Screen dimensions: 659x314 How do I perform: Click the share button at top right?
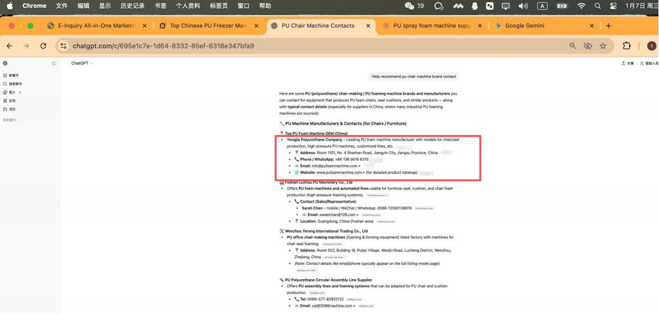click(x=628, y=63)
